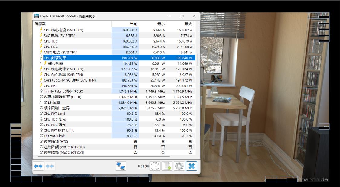Click lightning icon of MISC 电流 row

[x=41, y=52]
